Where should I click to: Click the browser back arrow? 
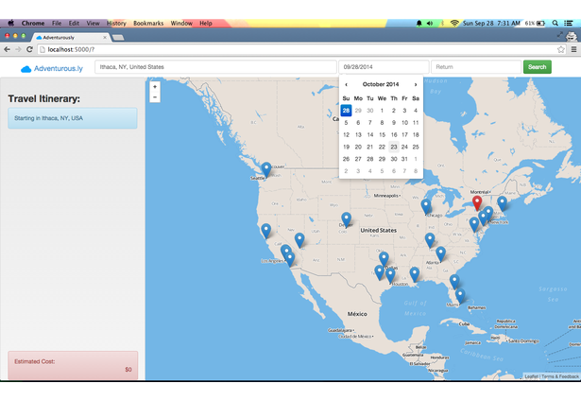tap(7, 49)
